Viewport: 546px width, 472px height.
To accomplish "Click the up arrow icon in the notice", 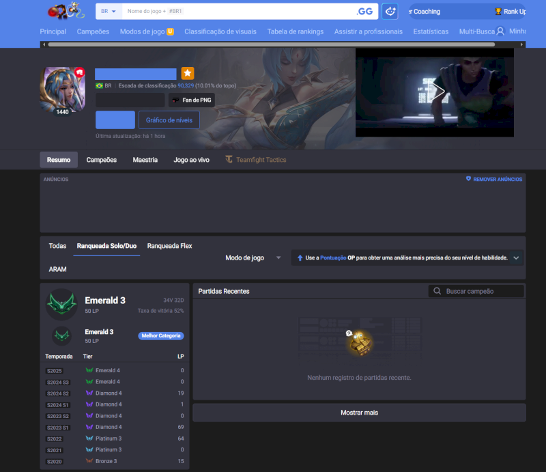I will 300,258.
